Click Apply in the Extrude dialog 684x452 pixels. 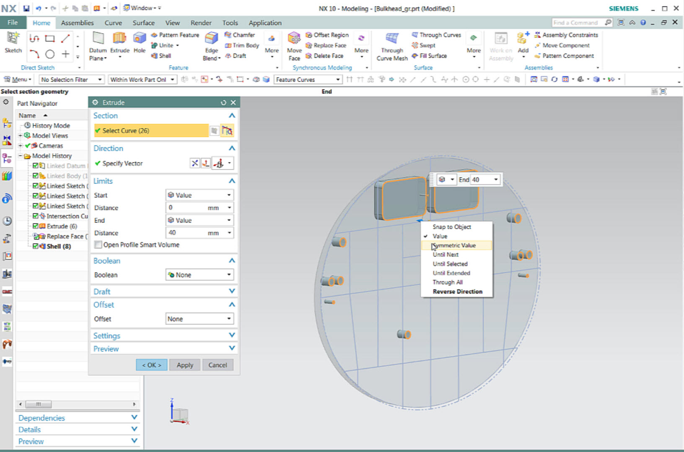coord(184,365)
